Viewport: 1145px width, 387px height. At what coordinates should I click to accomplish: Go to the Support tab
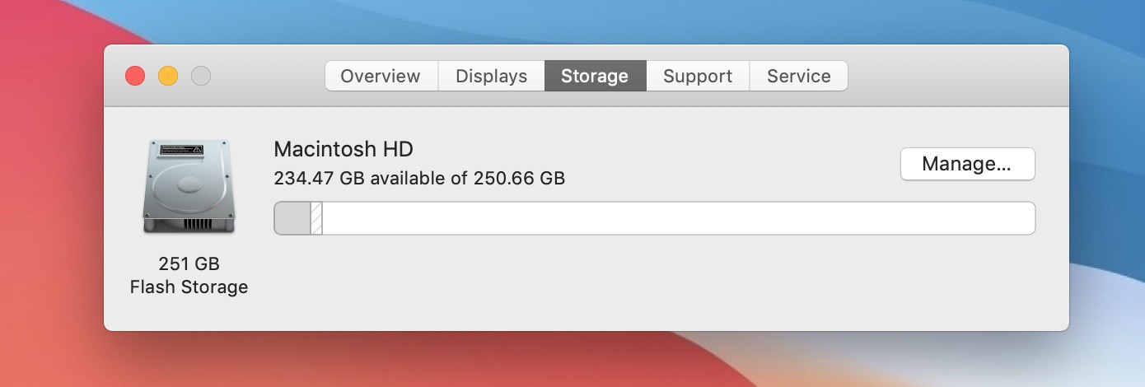click(x=698, y=76)
